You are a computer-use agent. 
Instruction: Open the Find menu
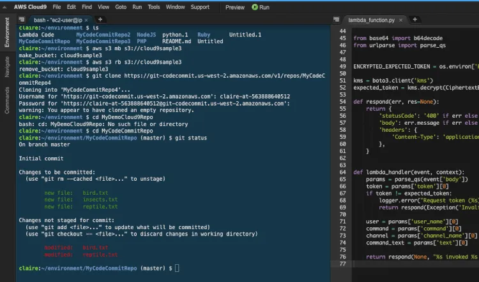tap(87, 7)
